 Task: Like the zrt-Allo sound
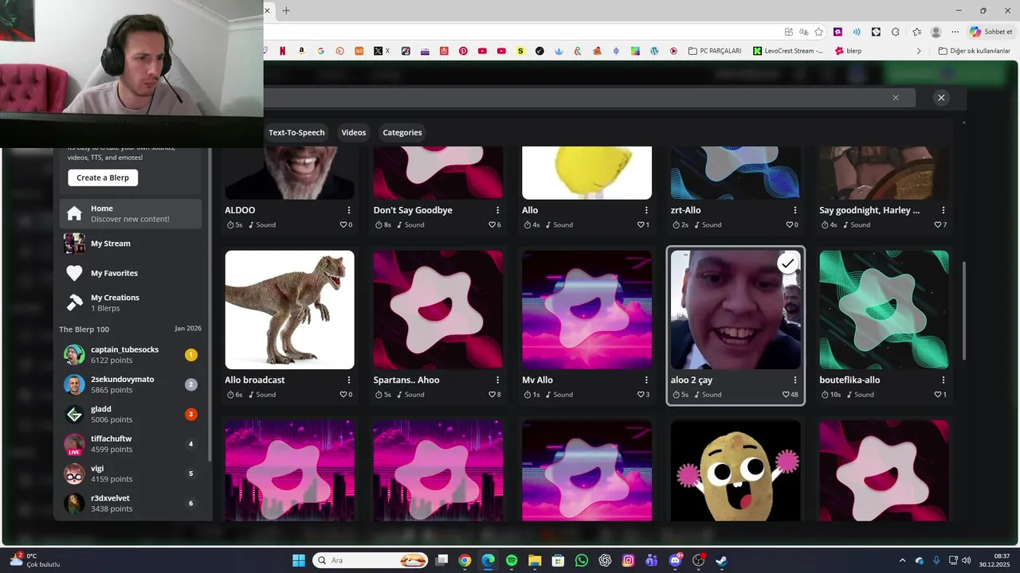click(789, 225)
